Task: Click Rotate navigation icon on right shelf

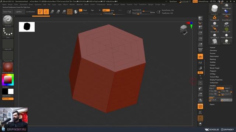Action: click(x=200, y=100)
